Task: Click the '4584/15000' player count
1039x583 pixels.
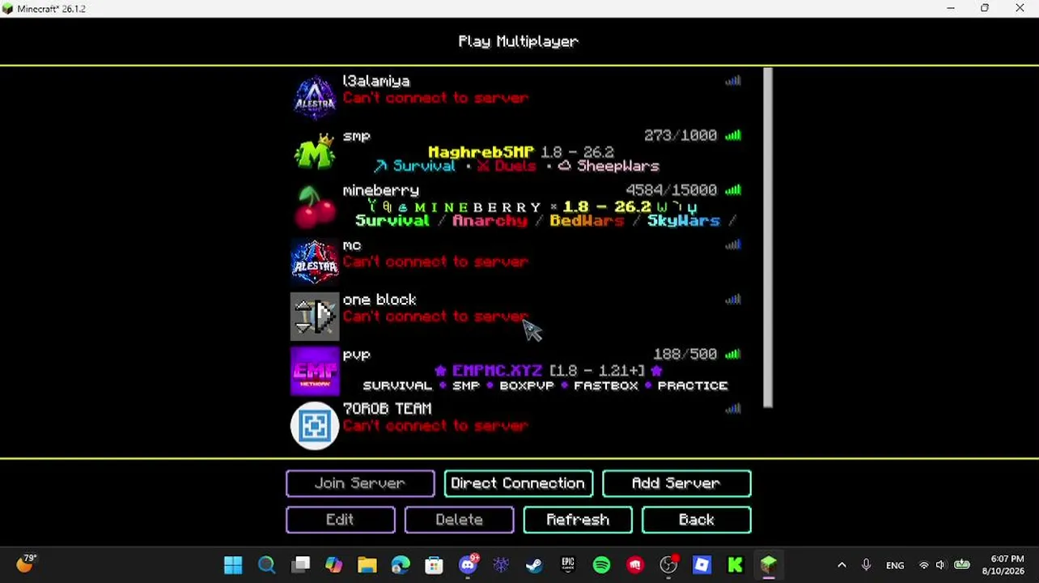Action: (x=672, y=189)
